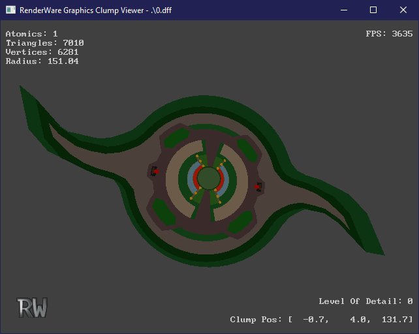This screenshot has height=334, width=419.
Task: Click the red object on the model's left side
Action: pos(155,171)
